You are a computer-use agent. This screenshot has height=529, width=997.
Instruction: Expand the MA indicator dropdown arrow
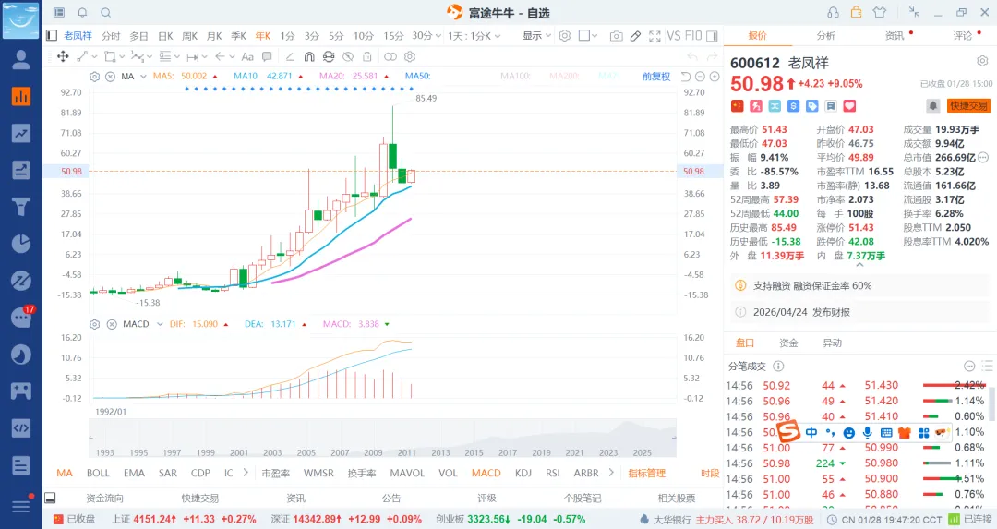(x=144, y=77)
